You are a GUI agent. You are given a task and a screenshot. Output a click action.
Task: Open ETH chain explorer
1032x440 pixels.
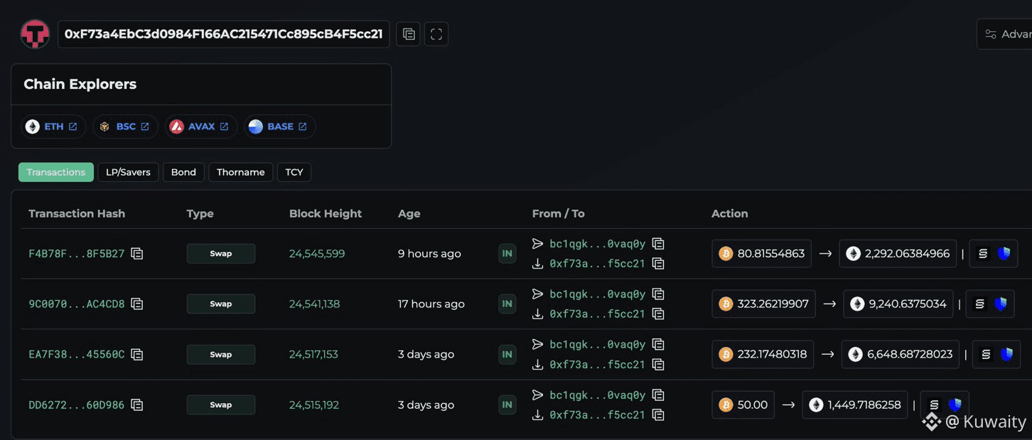(x=53, y=127)
